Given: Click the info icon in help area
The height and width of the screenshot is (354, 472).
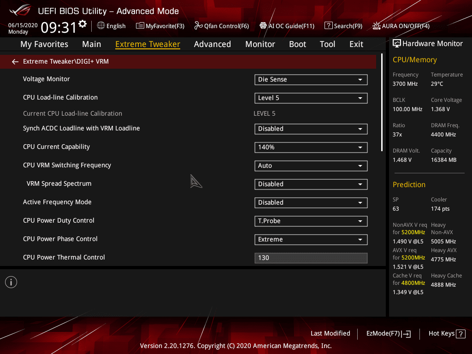Looking at the screenshot, I should pos(11,282).
